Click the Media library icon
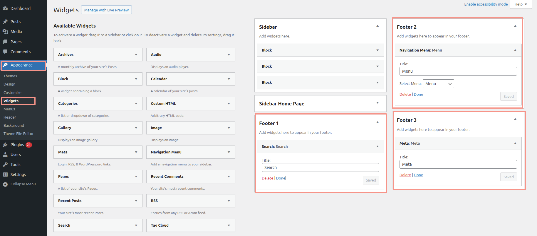Screen dimensions: 537x236 pos(5,32)
